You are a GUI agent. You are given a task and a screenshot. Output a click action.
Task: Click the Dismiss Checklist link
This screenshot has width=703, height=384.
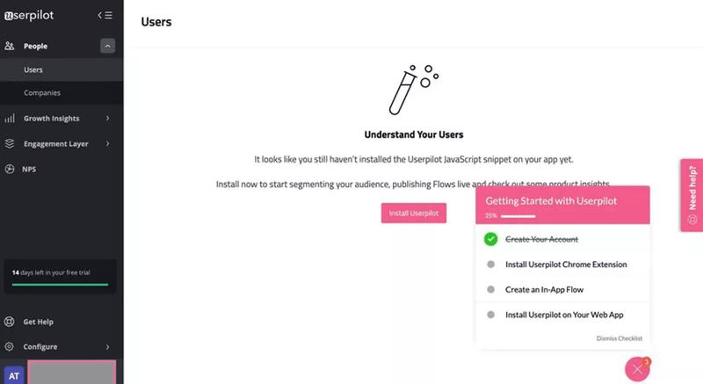[x=618, y=338]
